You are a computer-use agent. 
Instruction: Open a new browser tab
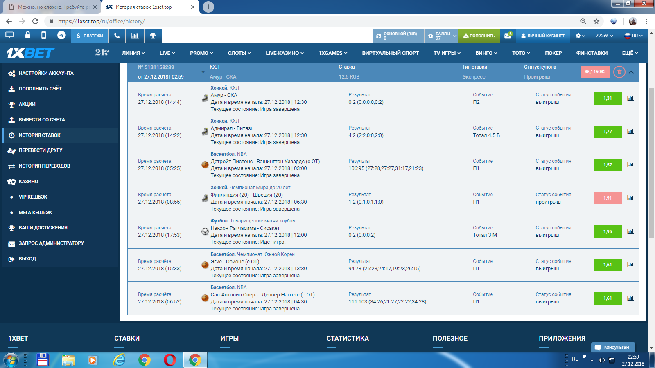[208, 7]
